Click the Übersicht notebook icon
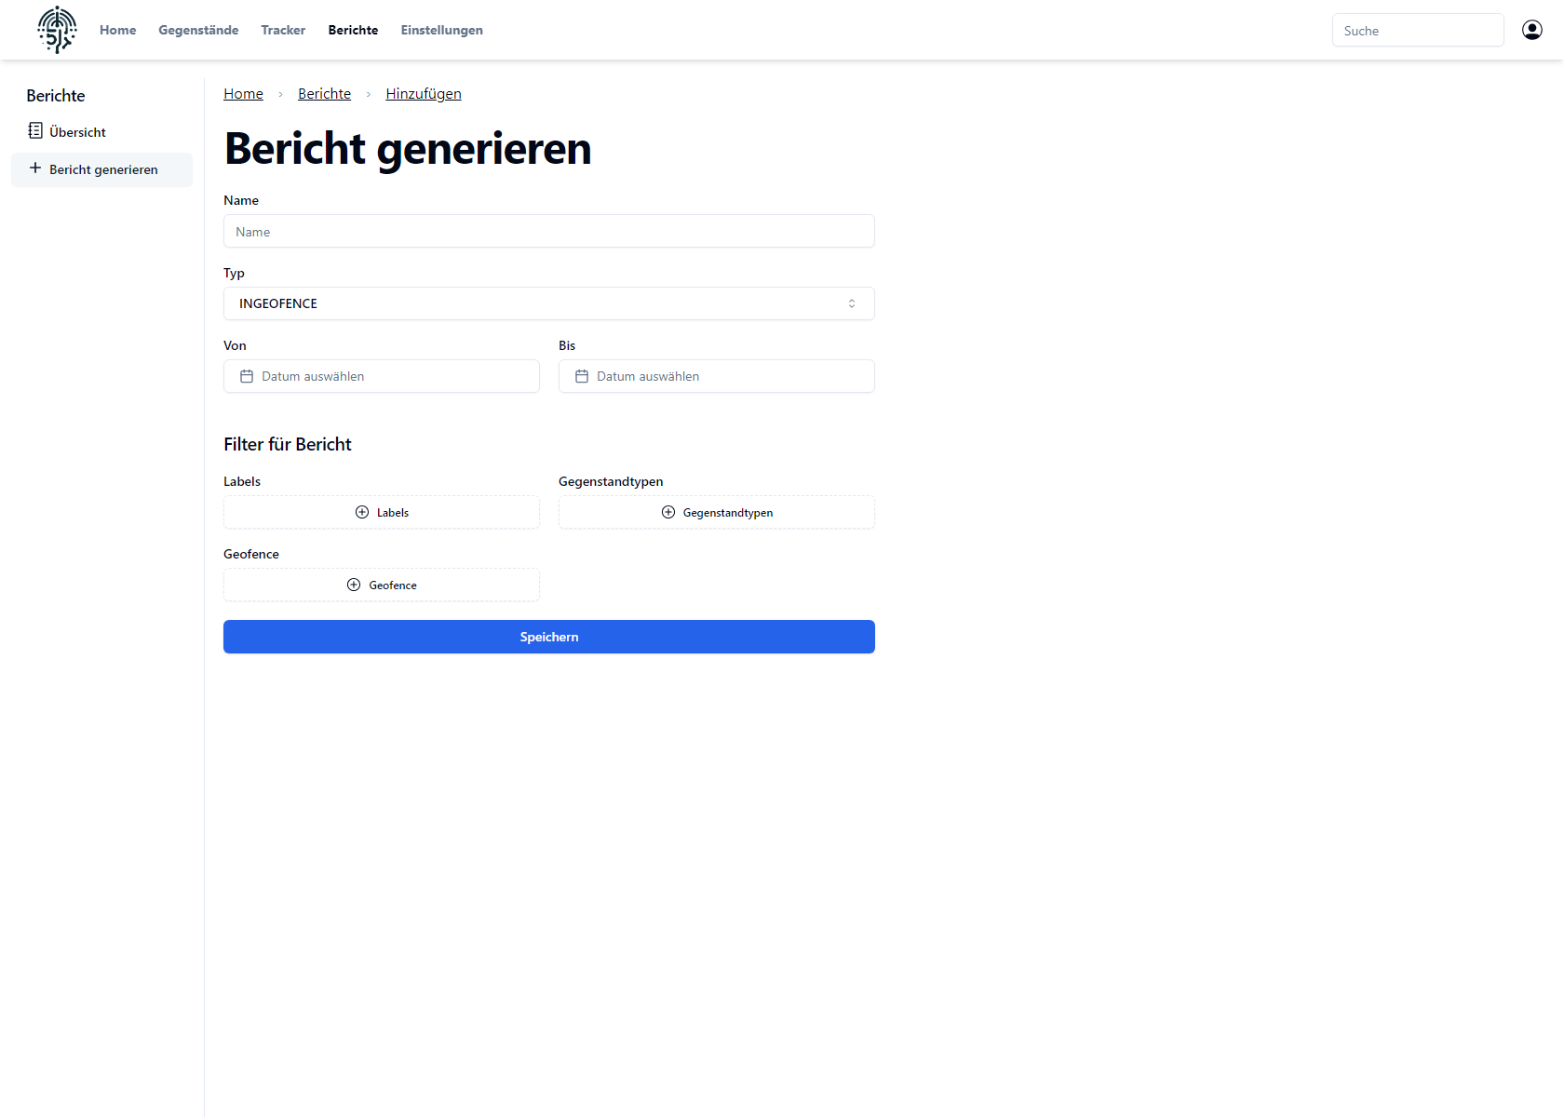 coord(35,131)
